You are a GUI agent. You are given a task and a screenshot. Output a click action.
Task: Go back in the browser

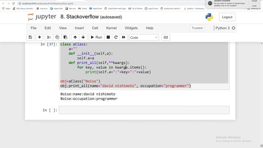[x=3, y=3]
